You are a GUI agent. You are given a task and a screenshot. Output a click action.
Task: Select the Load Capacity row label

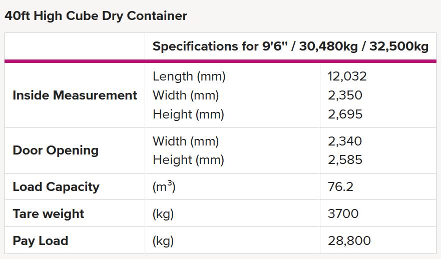point(56,187)
